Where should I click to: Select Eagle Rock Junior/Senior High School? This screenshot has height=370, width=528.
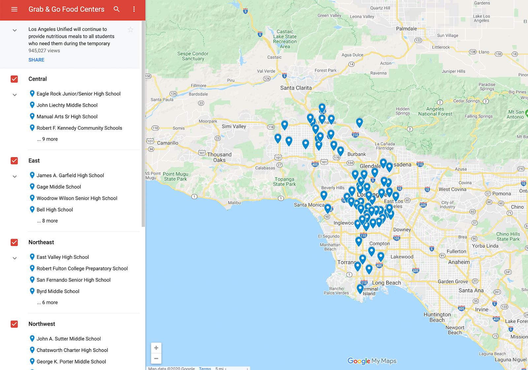pyautogui.click(x=79, y=94)
